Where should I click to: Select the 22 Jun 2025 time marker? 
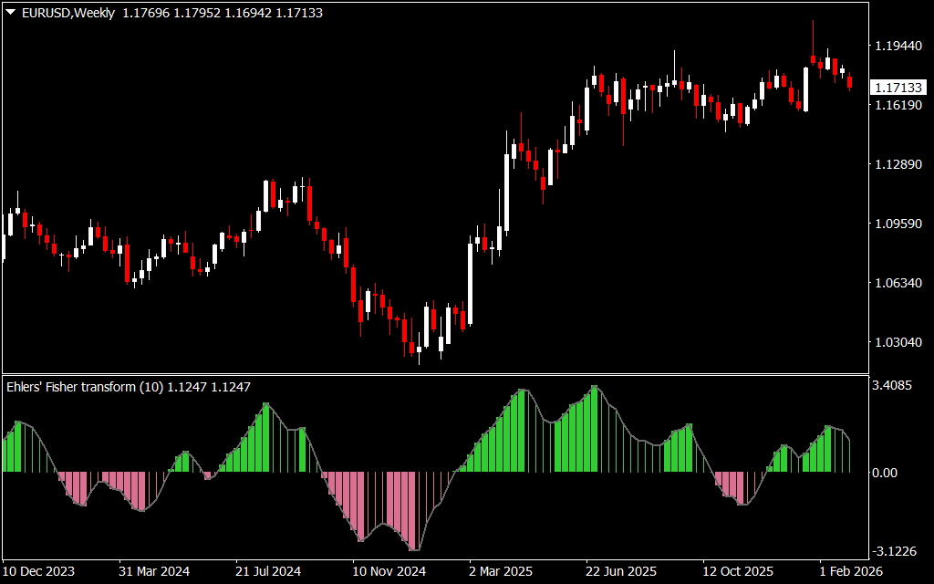coord(621,571)
